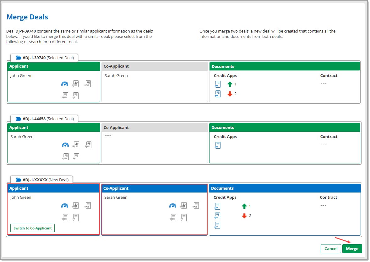Click red down arrow in New Deal documents
This screenshot has height=262, width=370.
244,216
